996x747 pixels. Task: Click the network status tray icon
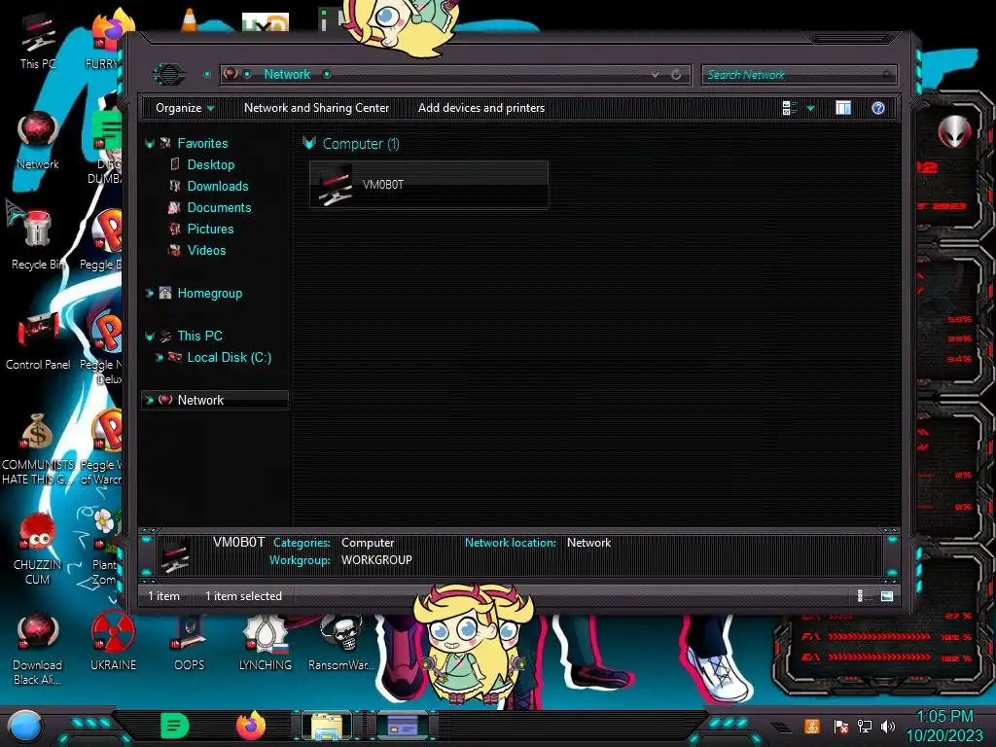(865, 726)
